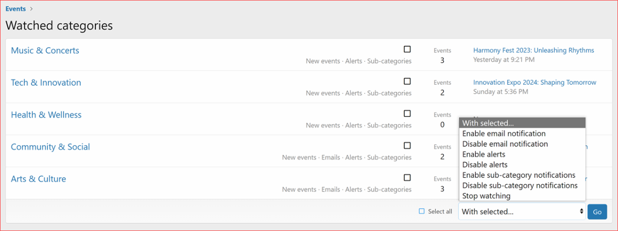This screenshot has width=618, height=231.
Task: Choose Enable email notification option
Action: click(504, 133)
